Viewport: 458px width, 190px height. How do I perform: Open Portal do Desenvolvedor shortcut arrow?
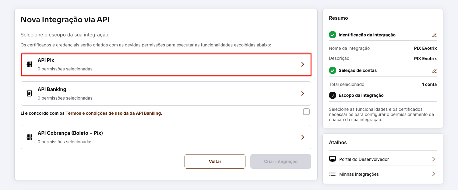tap(434, 159)
